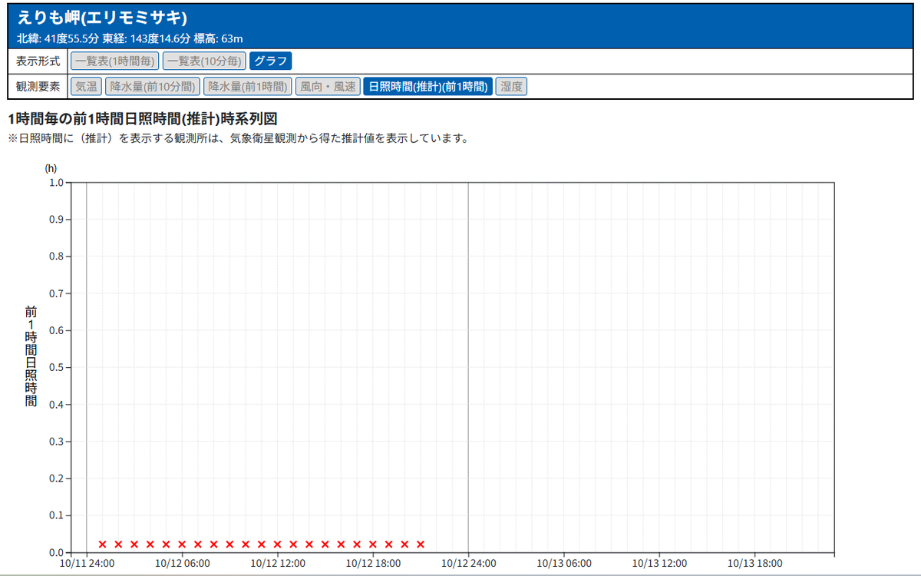Open the 一覧表(10分毎) ten-minute table
Screen dimensions: 921x576
pos(204,61)
